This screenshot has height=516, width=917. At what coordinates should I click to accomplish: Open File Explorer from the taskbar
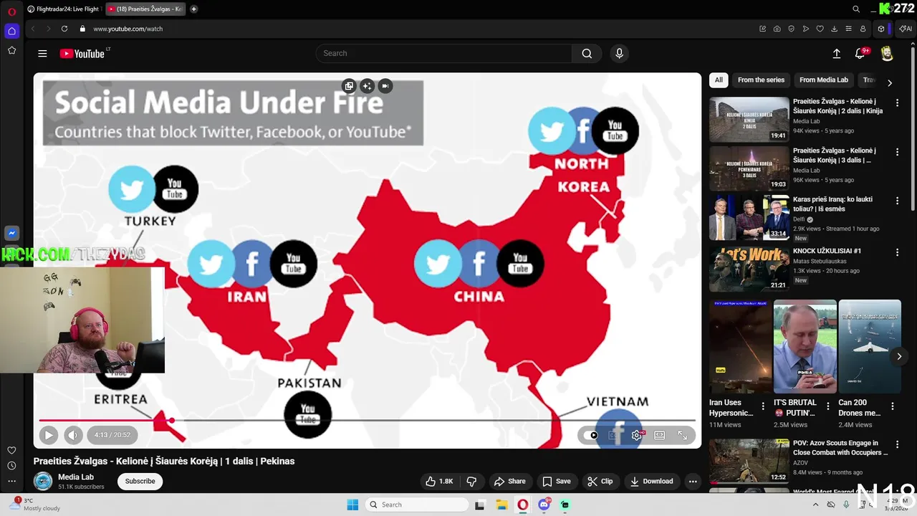click(501, 505)
